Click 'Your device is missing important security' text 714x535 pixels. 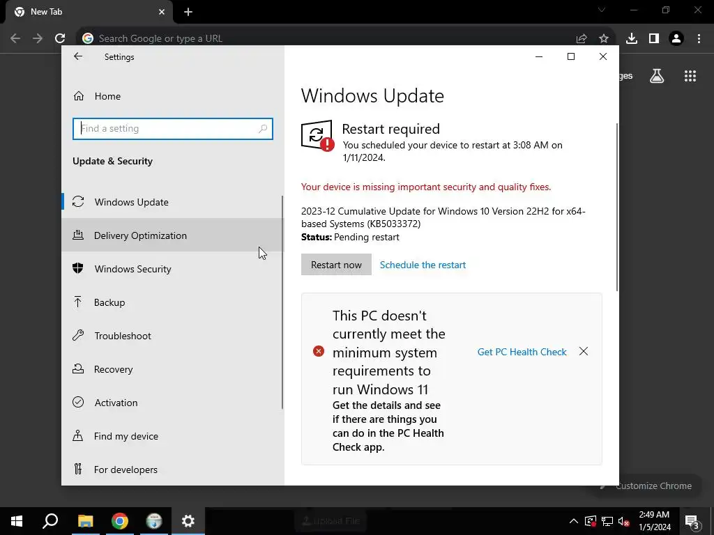[x=426, y=187]
